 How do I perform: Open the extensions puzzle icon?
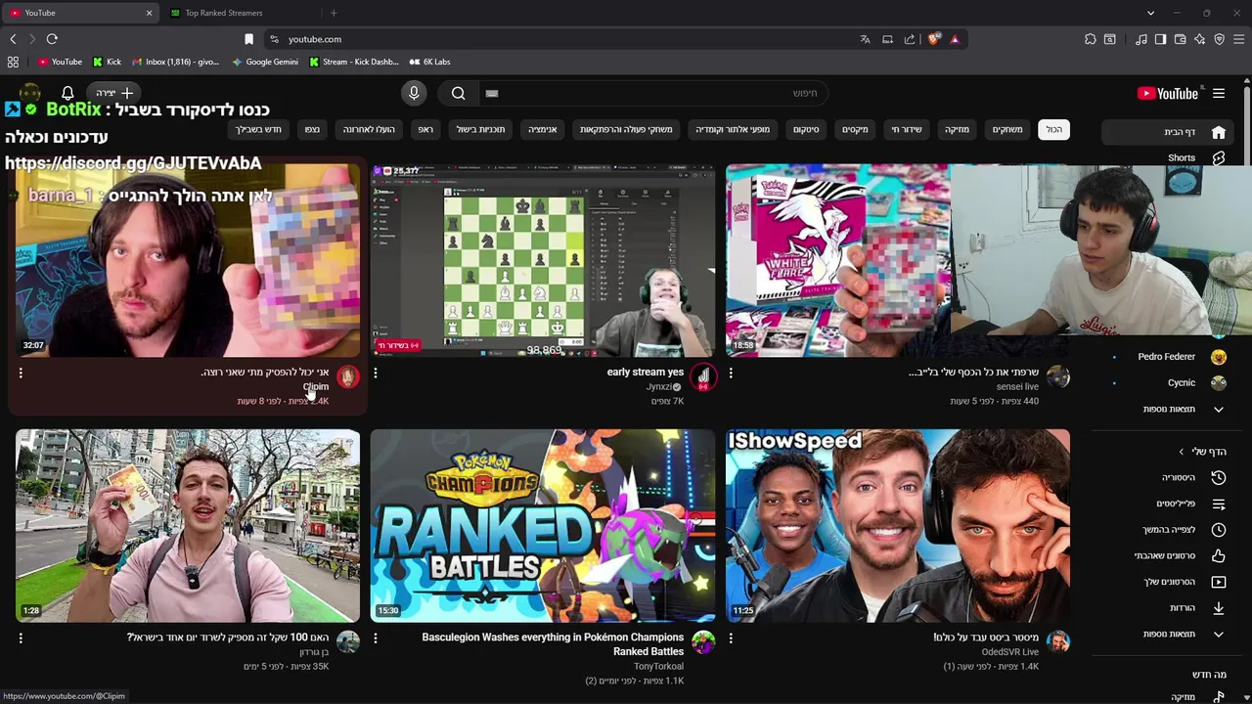[x=1090, y=39]
